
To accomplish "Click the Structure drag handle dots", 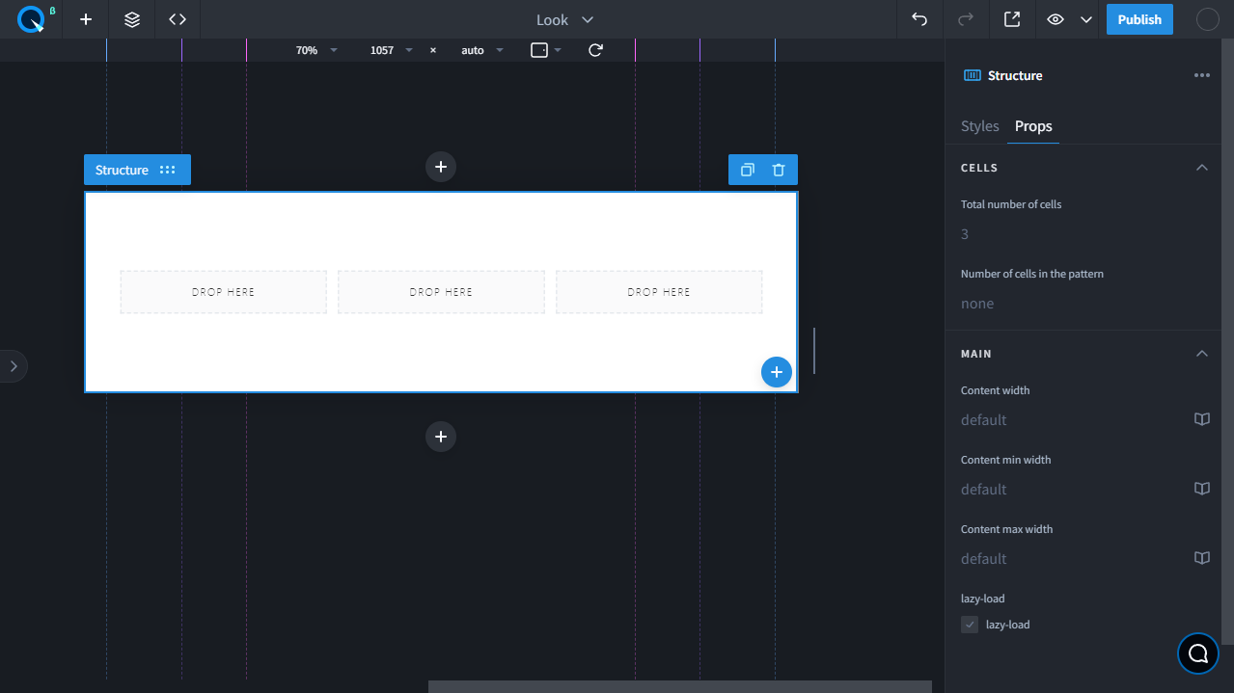I will [x=168, y=170].
